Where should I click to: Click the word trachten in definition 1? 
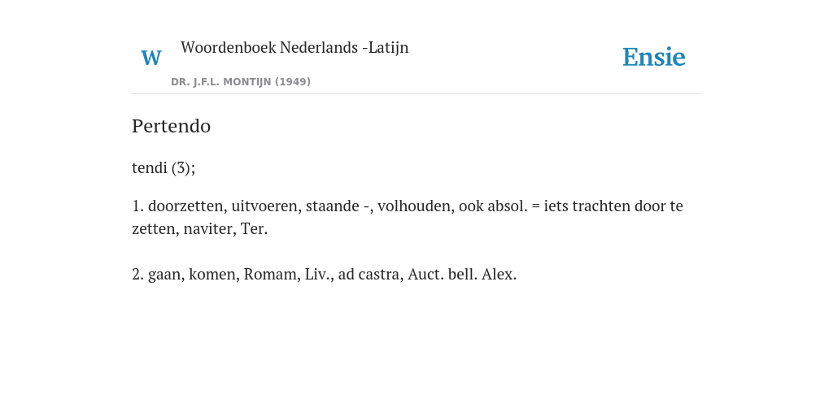(601, 206)
